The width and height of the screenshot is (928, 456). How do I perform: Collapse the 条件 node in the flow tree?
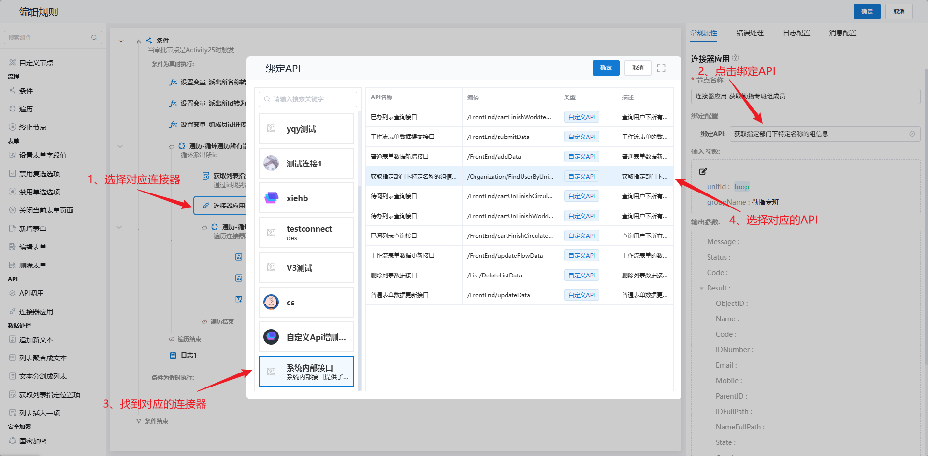click(121, 41)
